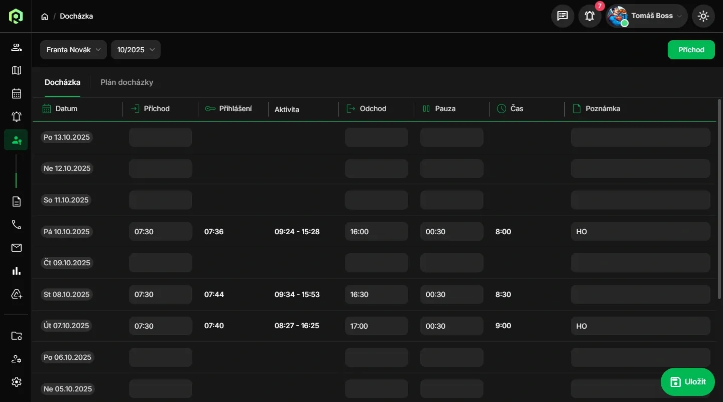Screen dimensions: 723x402
Task: Open the notifications bell with badge 7
Action: coord(589,16)
